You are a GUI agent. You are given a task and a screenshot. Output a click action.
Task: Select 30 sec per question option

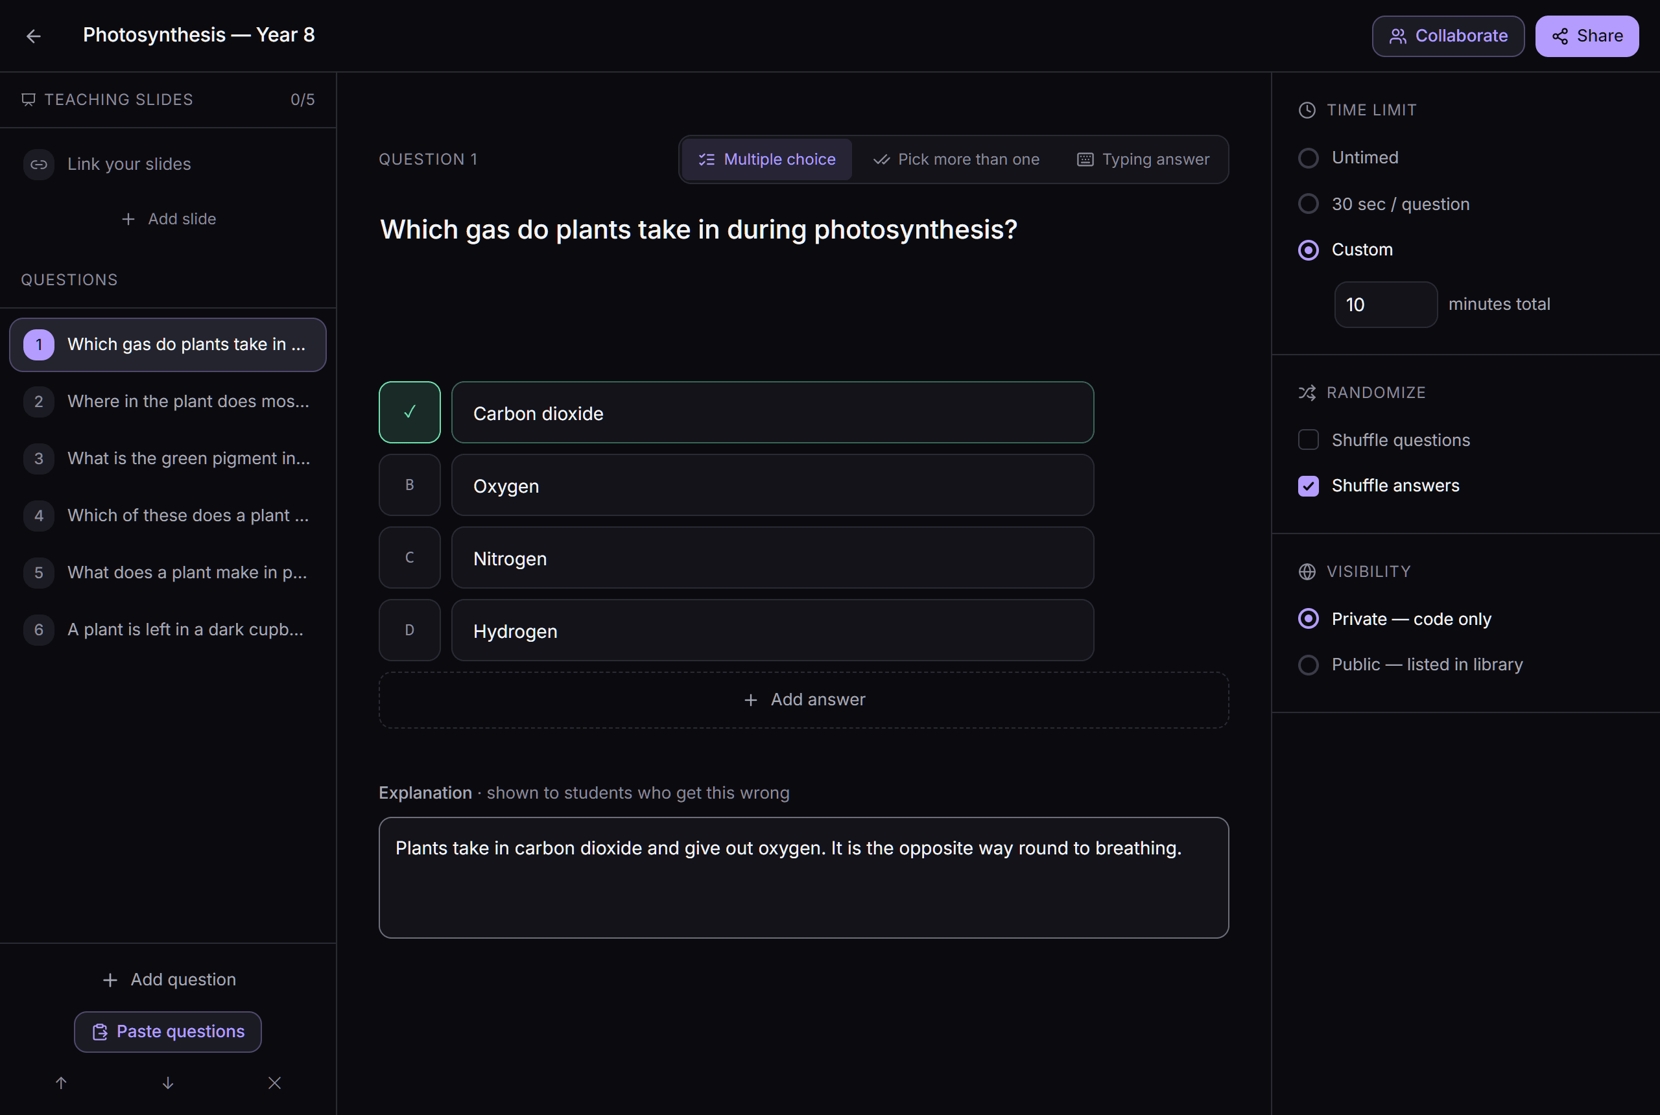click(1309, 204)
